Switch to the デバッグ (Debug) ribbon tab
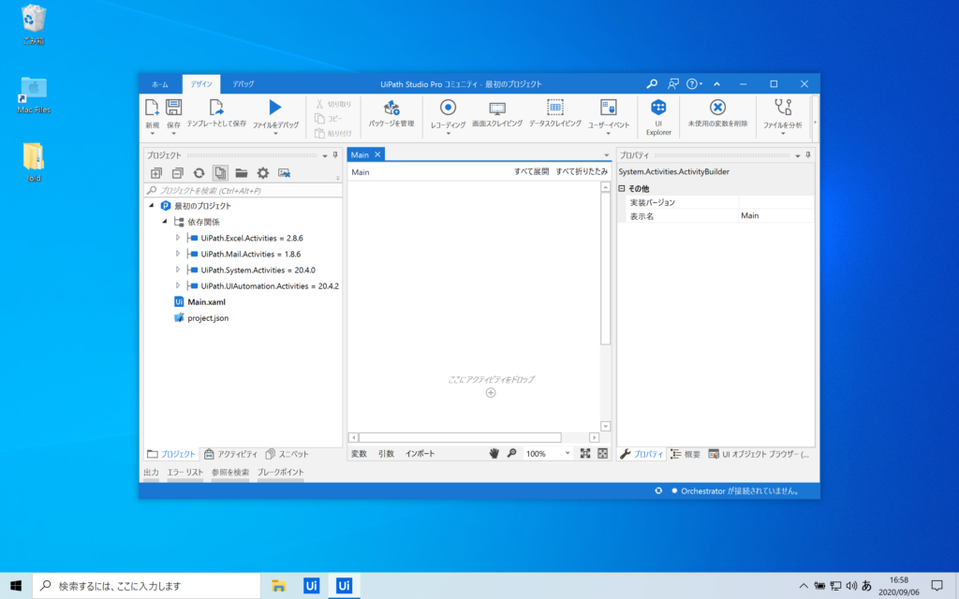 [243, 84]
